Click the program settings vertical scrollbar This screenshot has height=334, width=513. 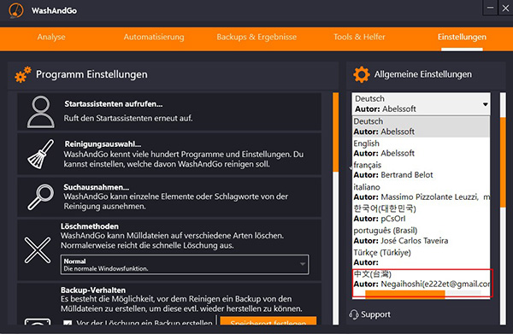click(x=336, y=132)
